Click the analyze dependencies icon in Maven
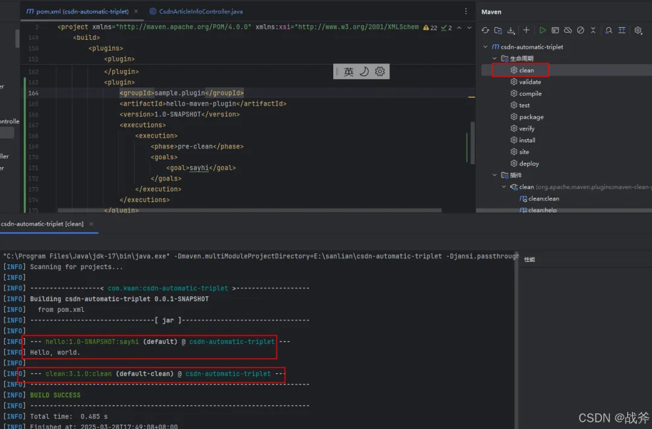Viewport: 652px width, 429px height. coord(609,30)
